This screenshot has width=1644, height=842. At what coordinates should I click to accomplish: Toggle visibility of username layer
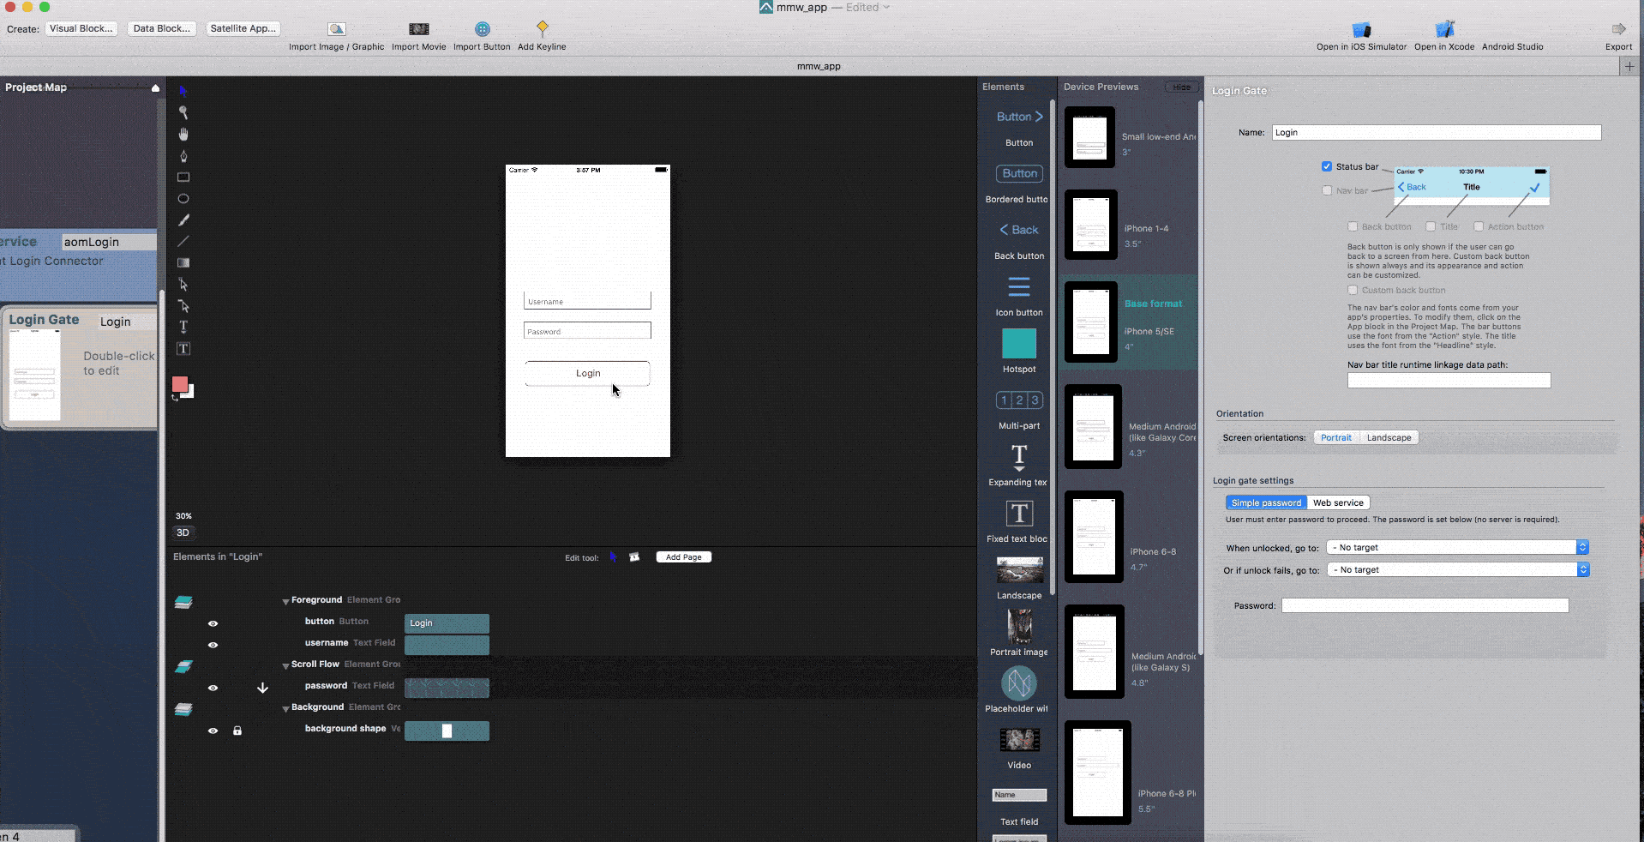pyautogui.click(x=213, y=645)
